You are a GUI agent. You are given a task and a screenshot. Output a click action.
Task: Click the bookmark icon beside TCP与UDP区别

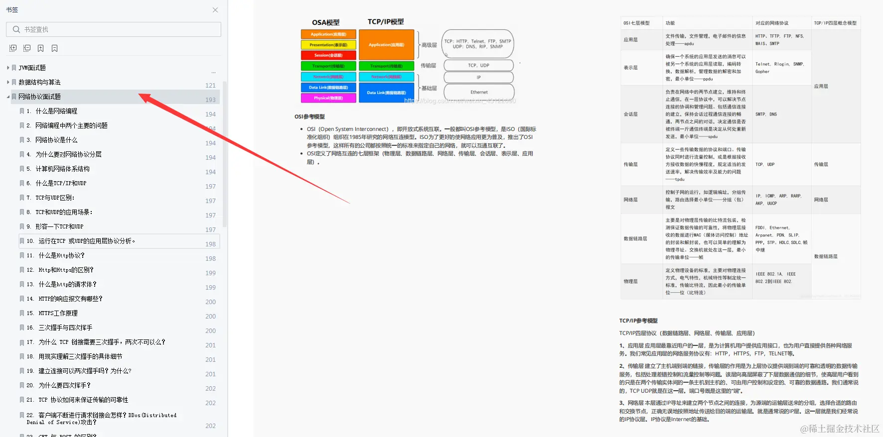(22, 198)
